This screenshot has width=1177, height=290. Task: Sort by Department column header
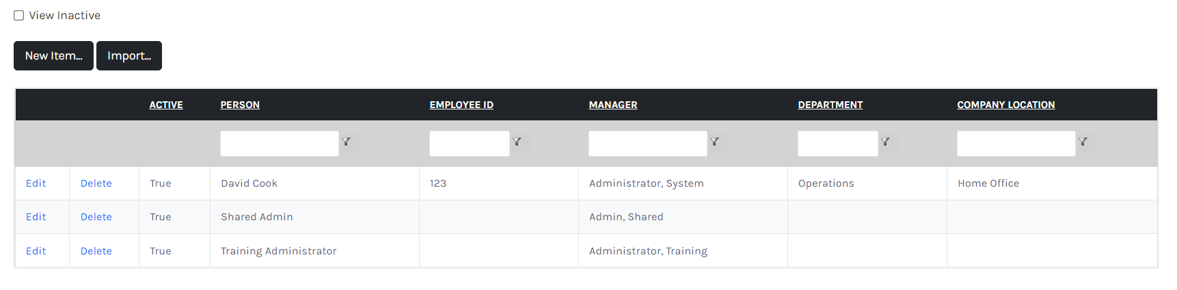click(x=830, y=105)
